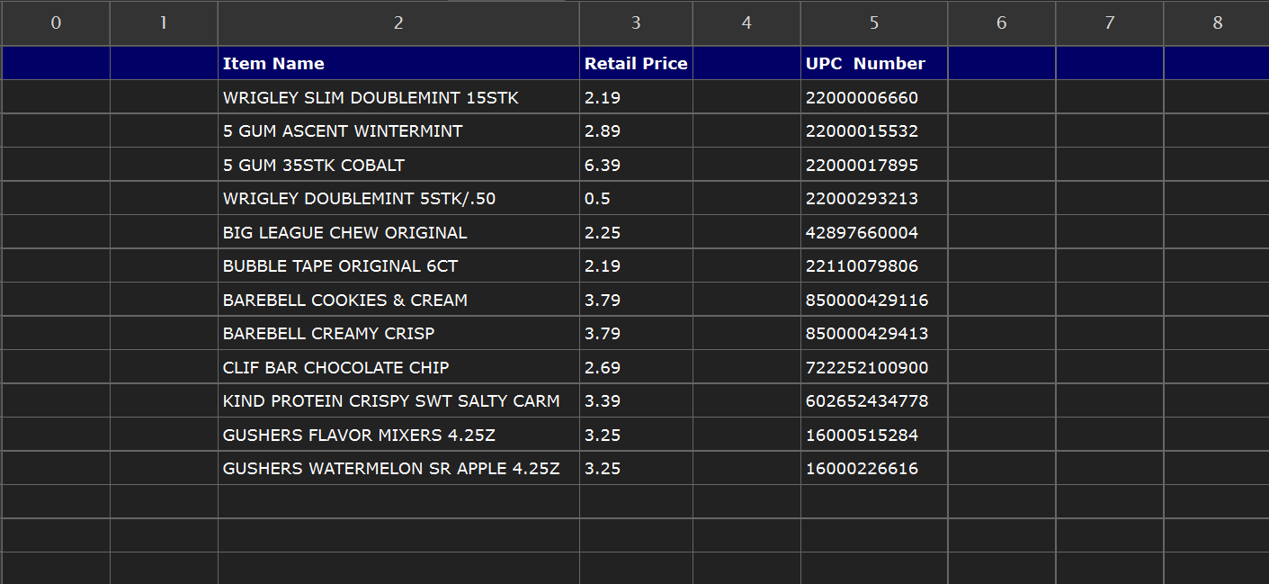Select column header 2
The width and height of the screenshot is (1269, 584).
coord(398,23)
